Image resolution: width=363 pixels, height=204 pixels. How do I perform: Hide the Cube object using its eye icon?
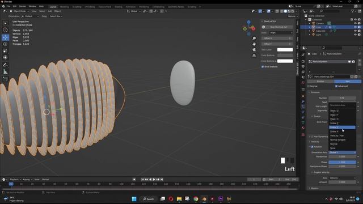[356, 27]
